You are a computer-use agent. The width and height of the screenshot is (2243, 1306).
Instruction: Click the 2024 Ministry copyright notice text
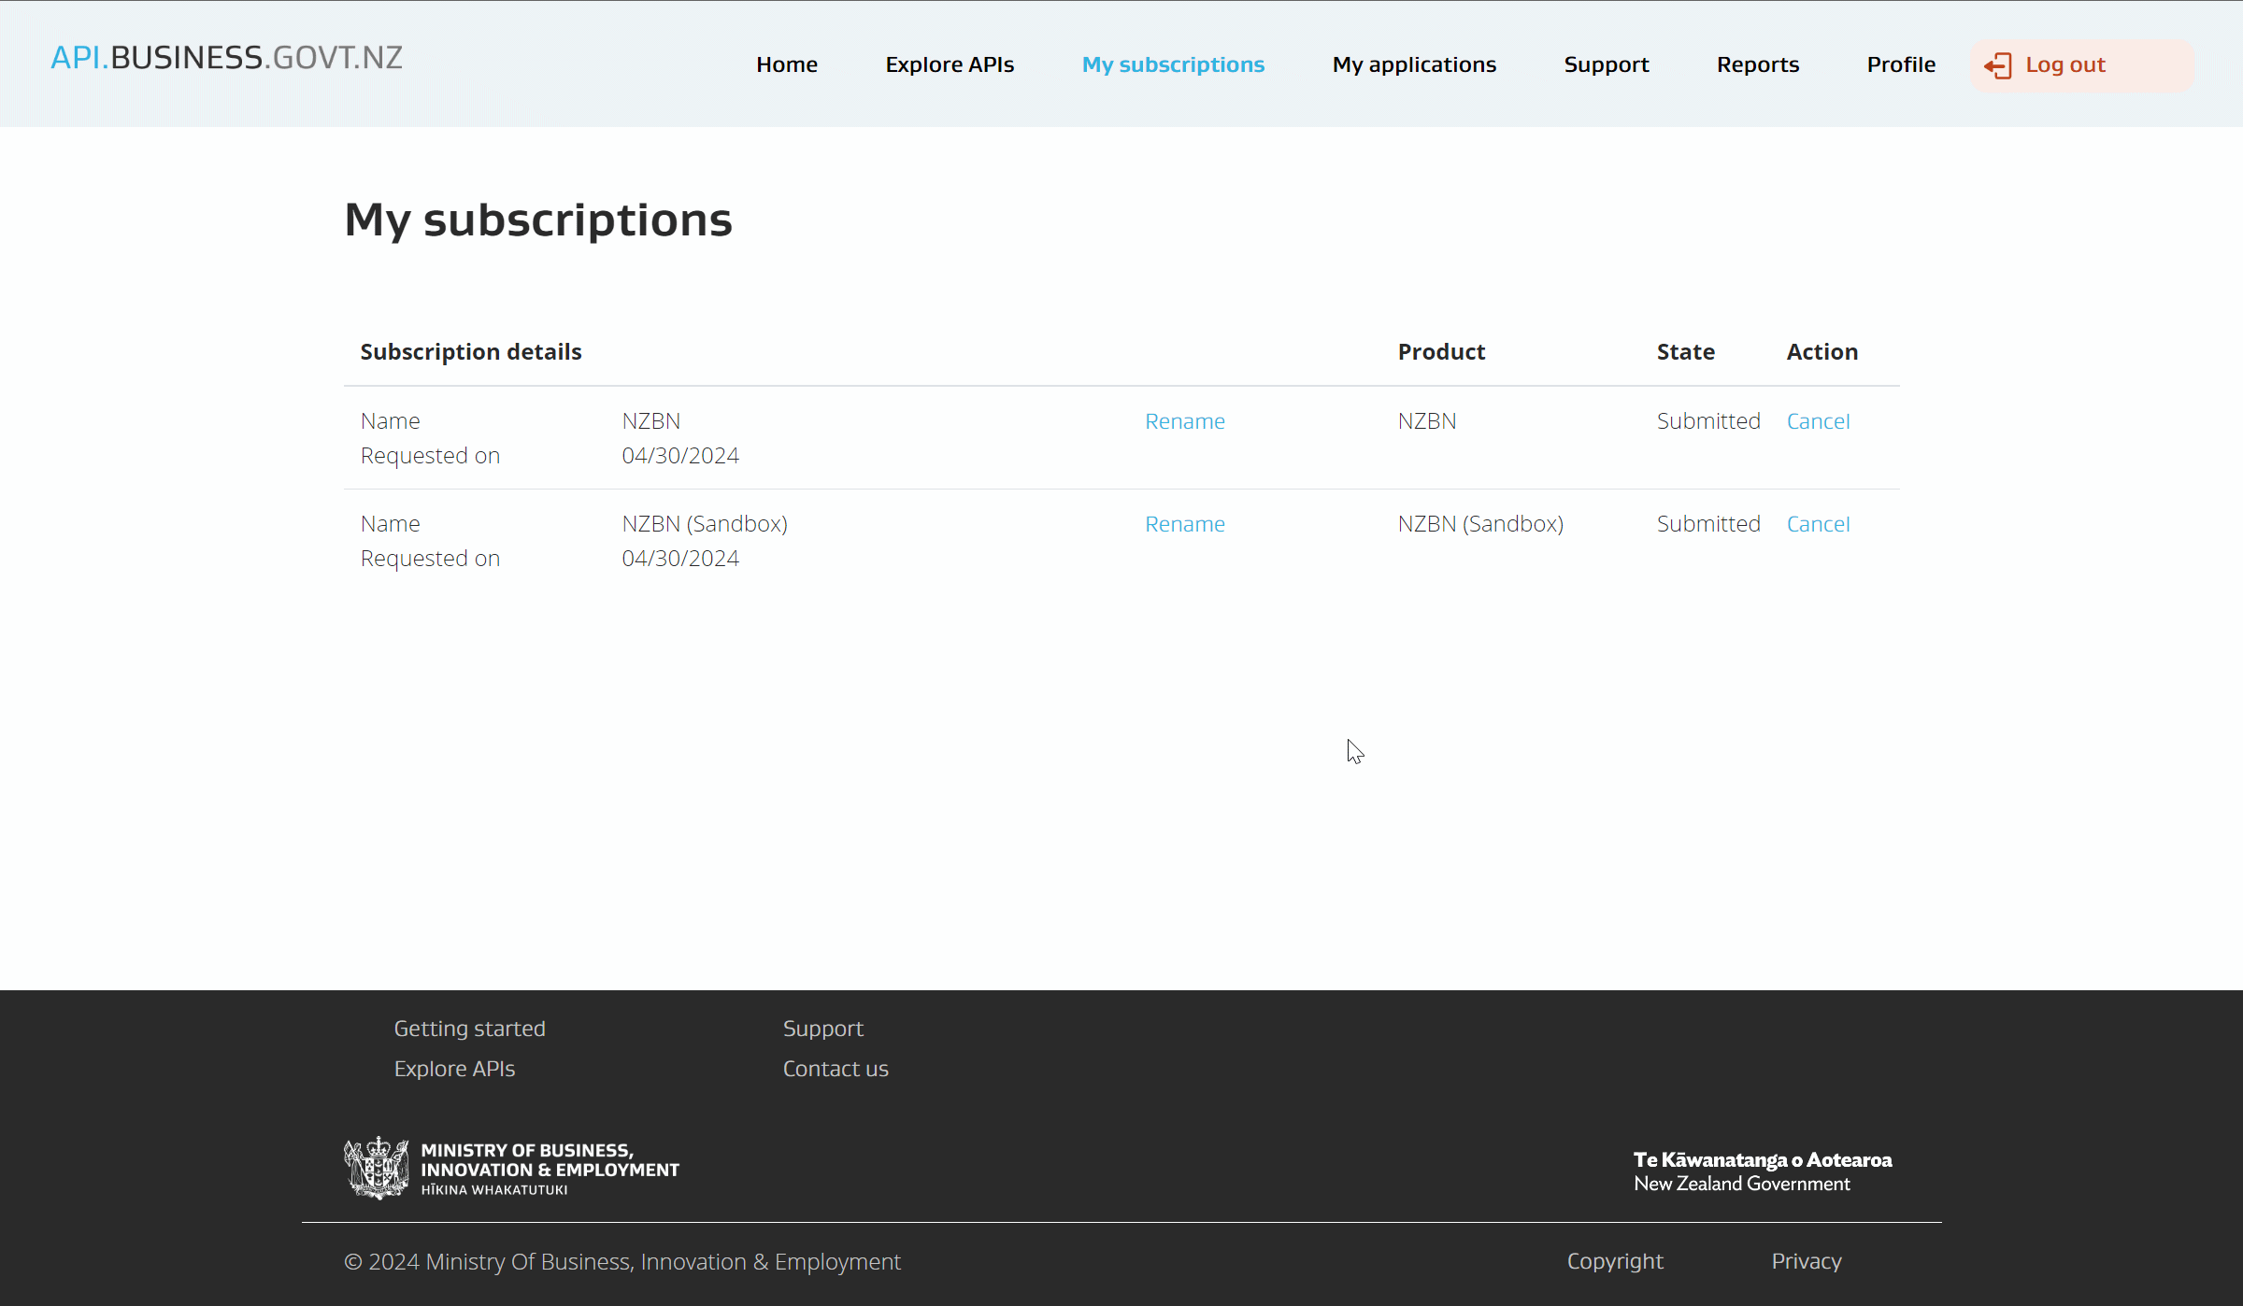point(622,1262)
